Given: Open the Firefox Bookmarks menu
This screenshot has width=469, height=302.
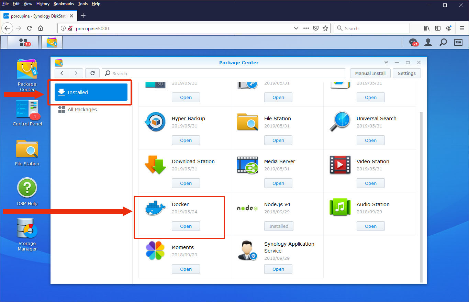Looking at the screenshot, I should click(64, 4).
